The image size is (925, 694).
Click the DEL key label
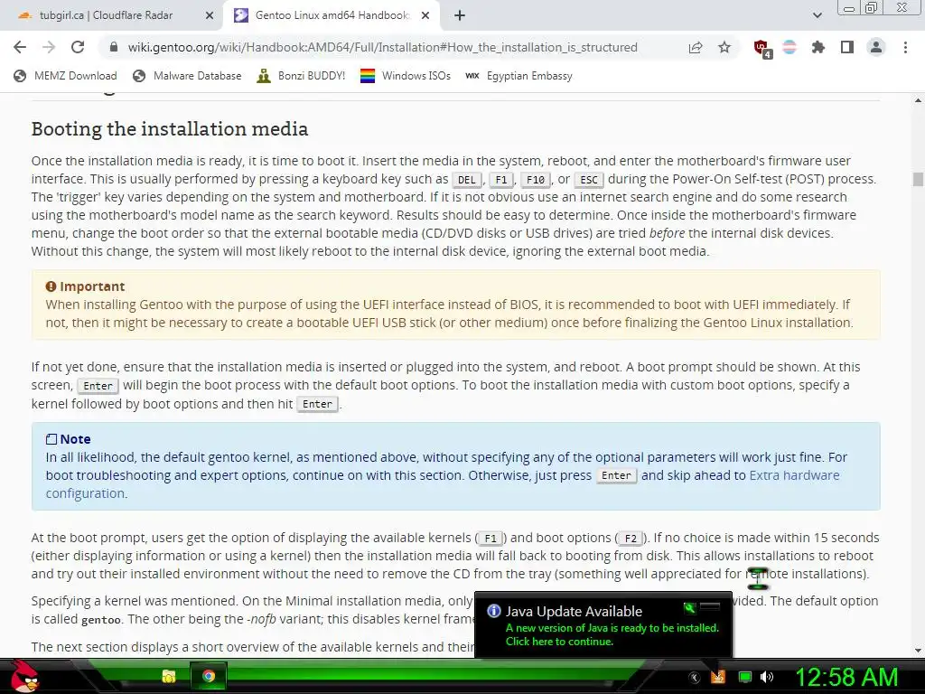467,180
